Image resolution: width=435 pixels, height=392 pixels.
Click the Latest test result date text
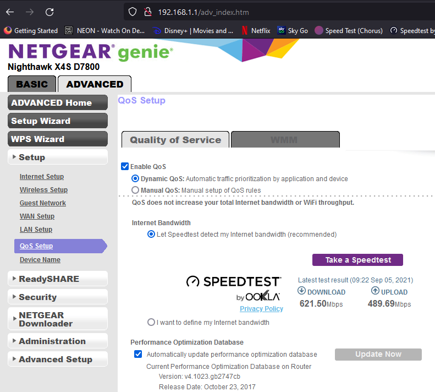click(x=355, y=280)
